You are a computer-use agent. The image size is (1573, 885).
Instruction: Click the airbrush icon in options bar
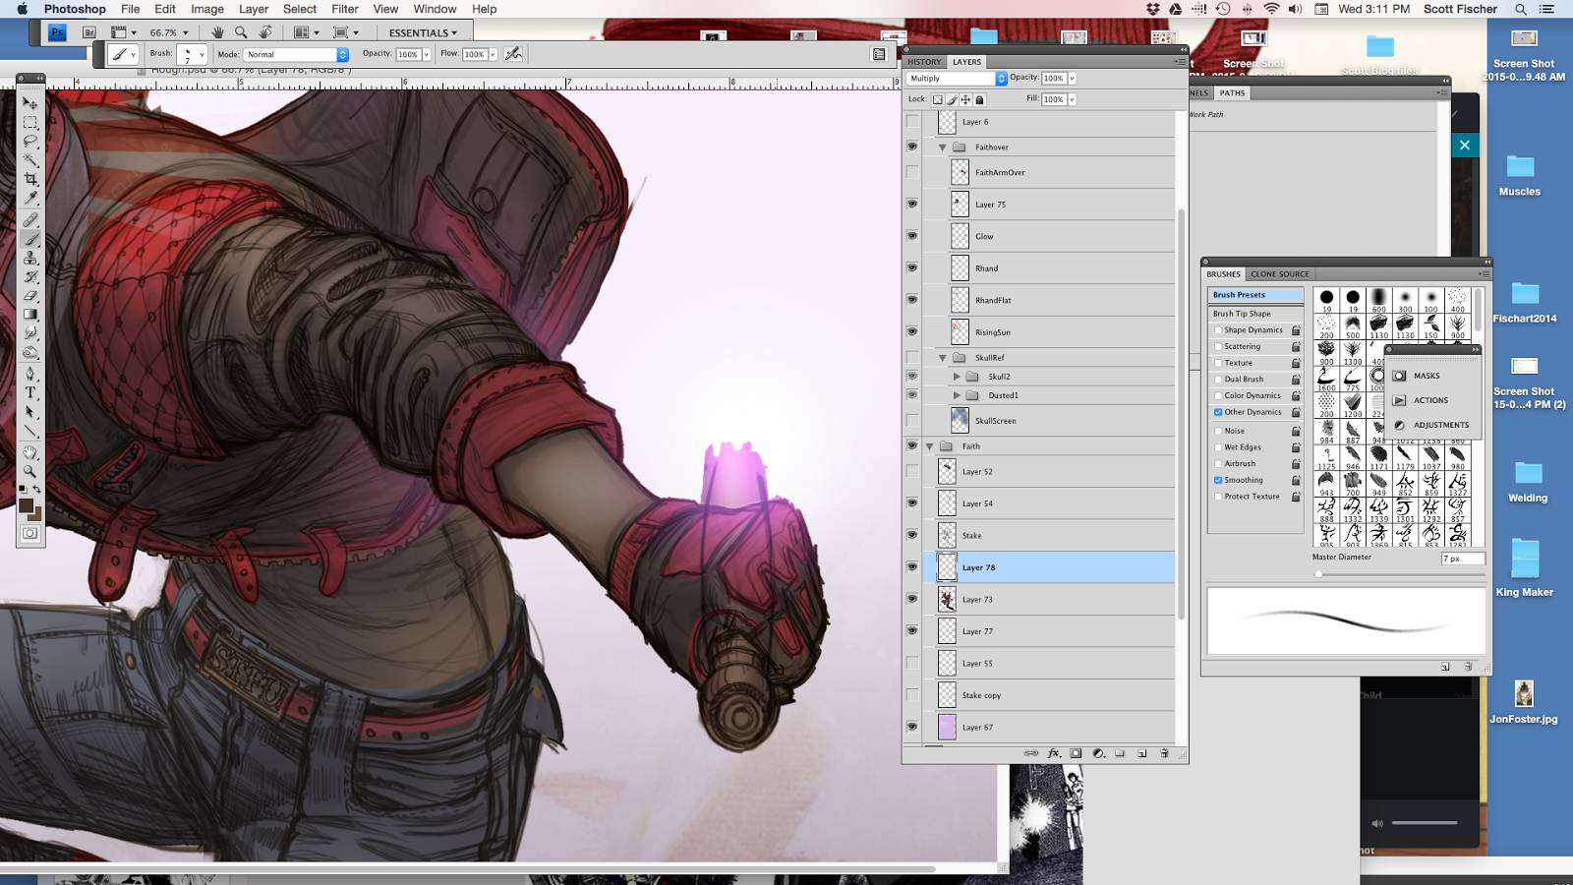[x=513, y=54]
